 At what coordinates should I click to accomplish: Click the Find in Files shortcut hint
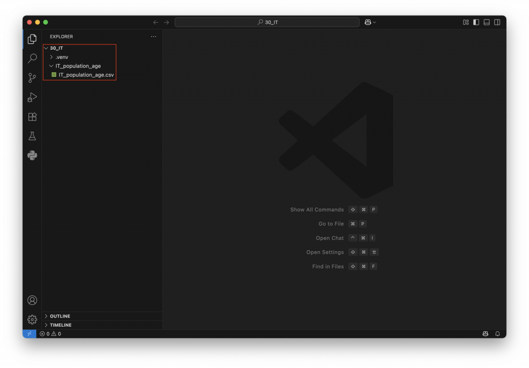pyautogui.click(x=345, y=266)
